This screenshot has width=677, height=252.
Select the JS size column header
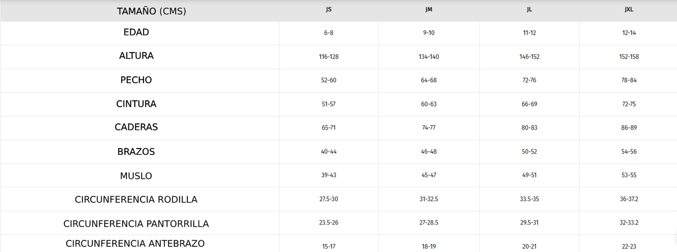328,9
